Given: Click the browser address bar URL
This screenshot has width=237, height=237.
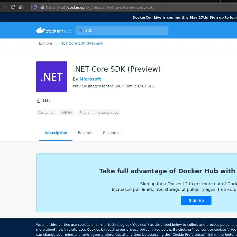Looking at the screenshot, I should pyautogui.click(x=99, y=7).
